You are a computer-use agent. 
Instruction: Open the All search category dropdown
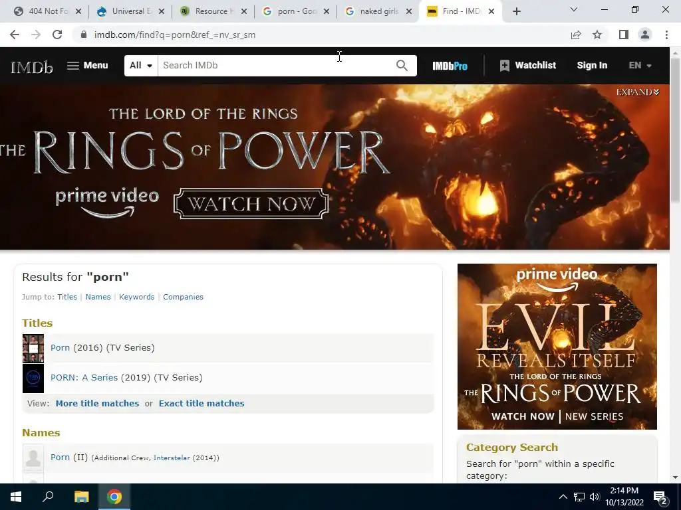coord(141,66)
